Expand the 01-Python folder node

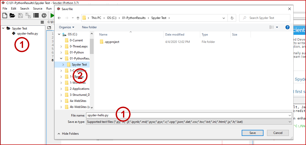[x=61, y=52]
